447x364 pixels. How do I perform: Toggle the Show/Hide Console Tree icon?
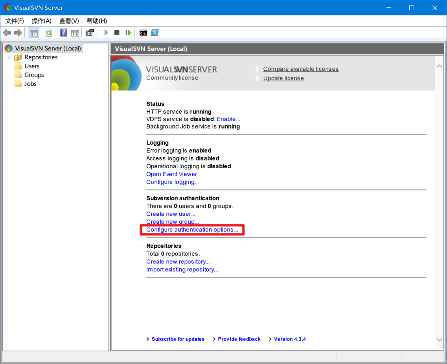34,33
